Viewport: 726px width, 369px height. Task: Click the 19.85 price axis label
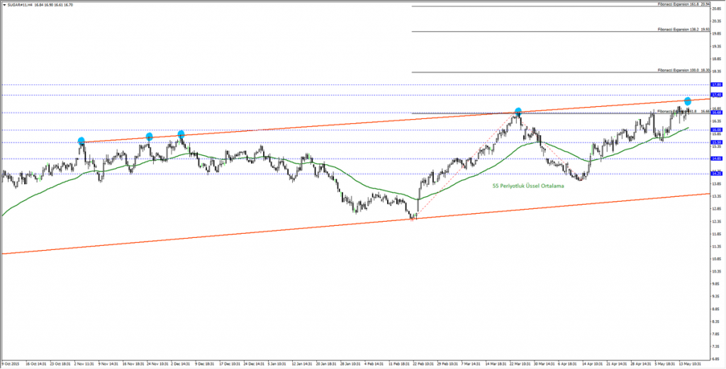tap(717, 34)
